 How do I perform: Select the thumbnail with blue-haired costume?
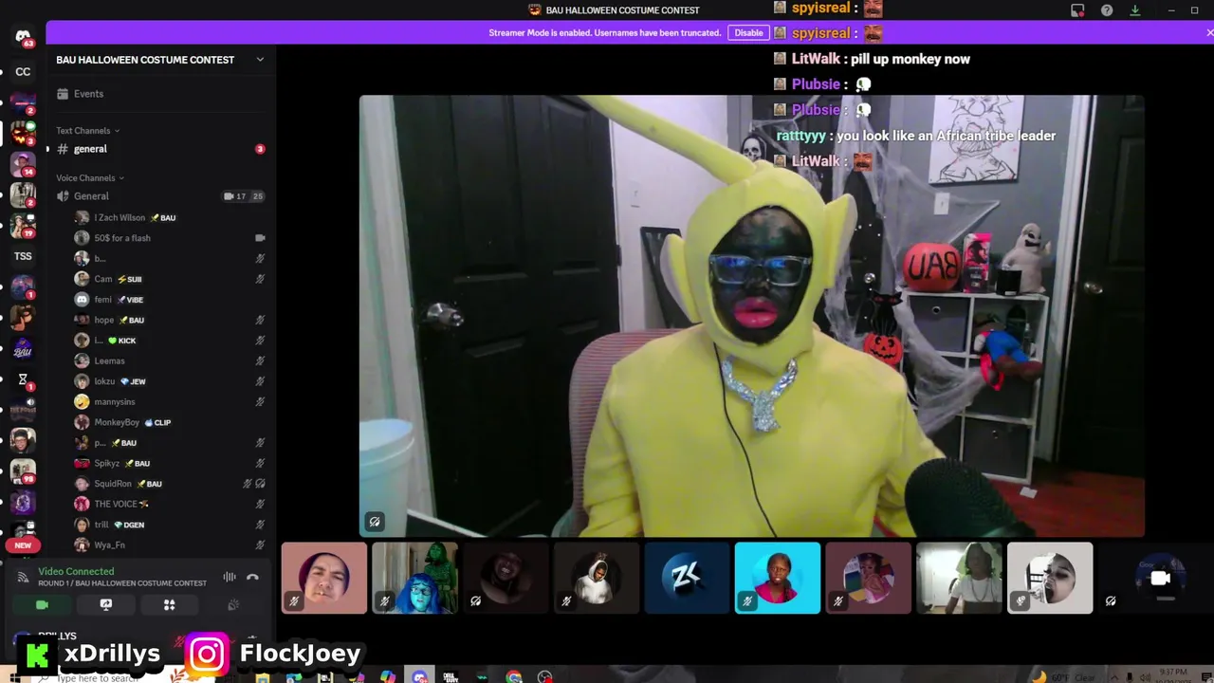point(415,578)
